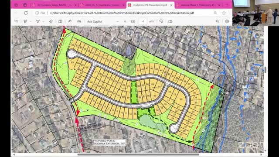This screenshot has width=279, height=157.
Task: Click the Zoom meeting video thumbnail
Action: tap(256, 13)
